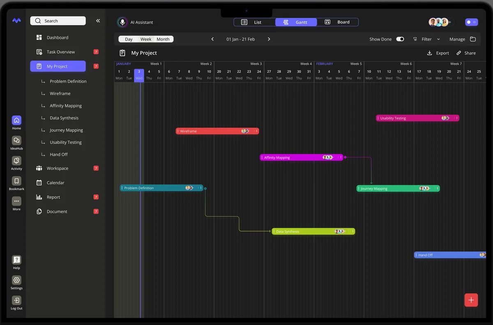Click the red add task plus button

471,300
